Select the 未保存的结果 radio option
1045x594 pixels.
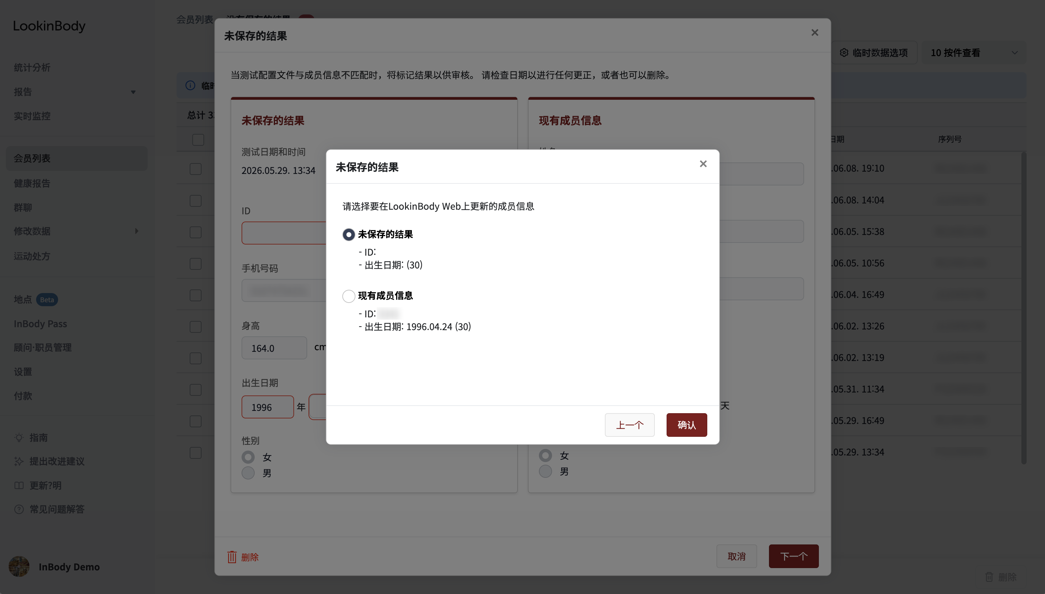(x=349, y=235)
